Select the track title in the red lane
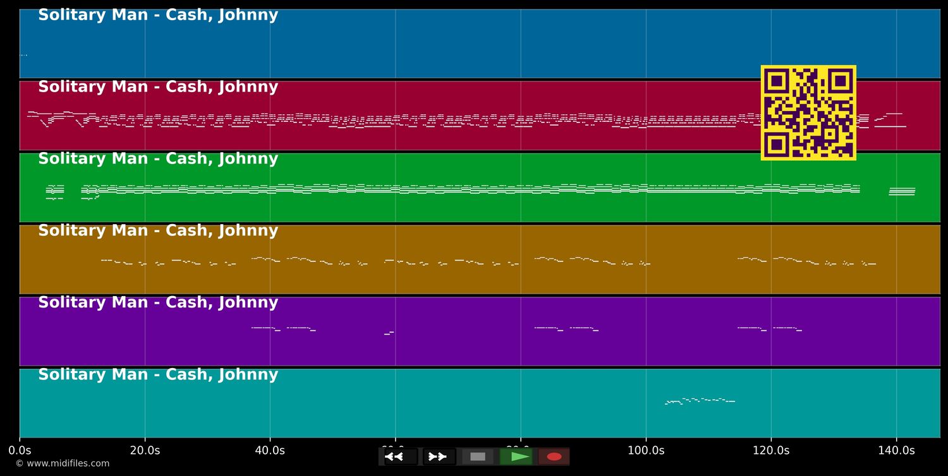948x476 pixels. [x=158, y=87]
